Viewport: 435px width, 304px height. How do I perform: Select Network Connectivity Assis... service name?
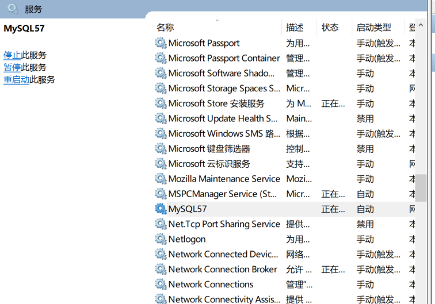coord(224,299)
